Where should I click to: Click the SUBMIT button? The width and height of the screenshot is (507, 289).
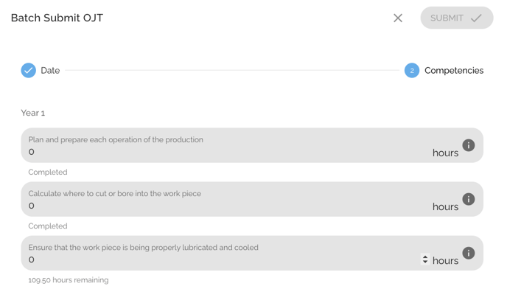(x=457, y=18)
